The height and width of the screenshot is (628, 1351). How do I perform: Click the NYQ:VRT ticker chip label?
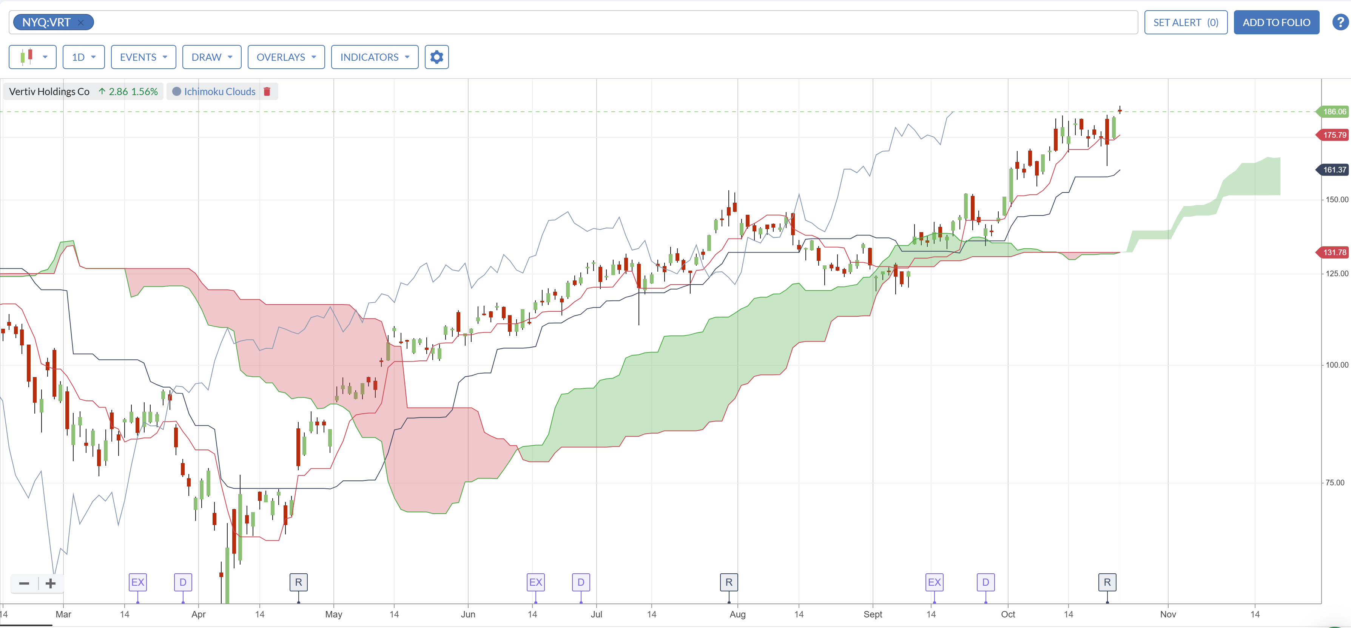[x=46, y=23]
